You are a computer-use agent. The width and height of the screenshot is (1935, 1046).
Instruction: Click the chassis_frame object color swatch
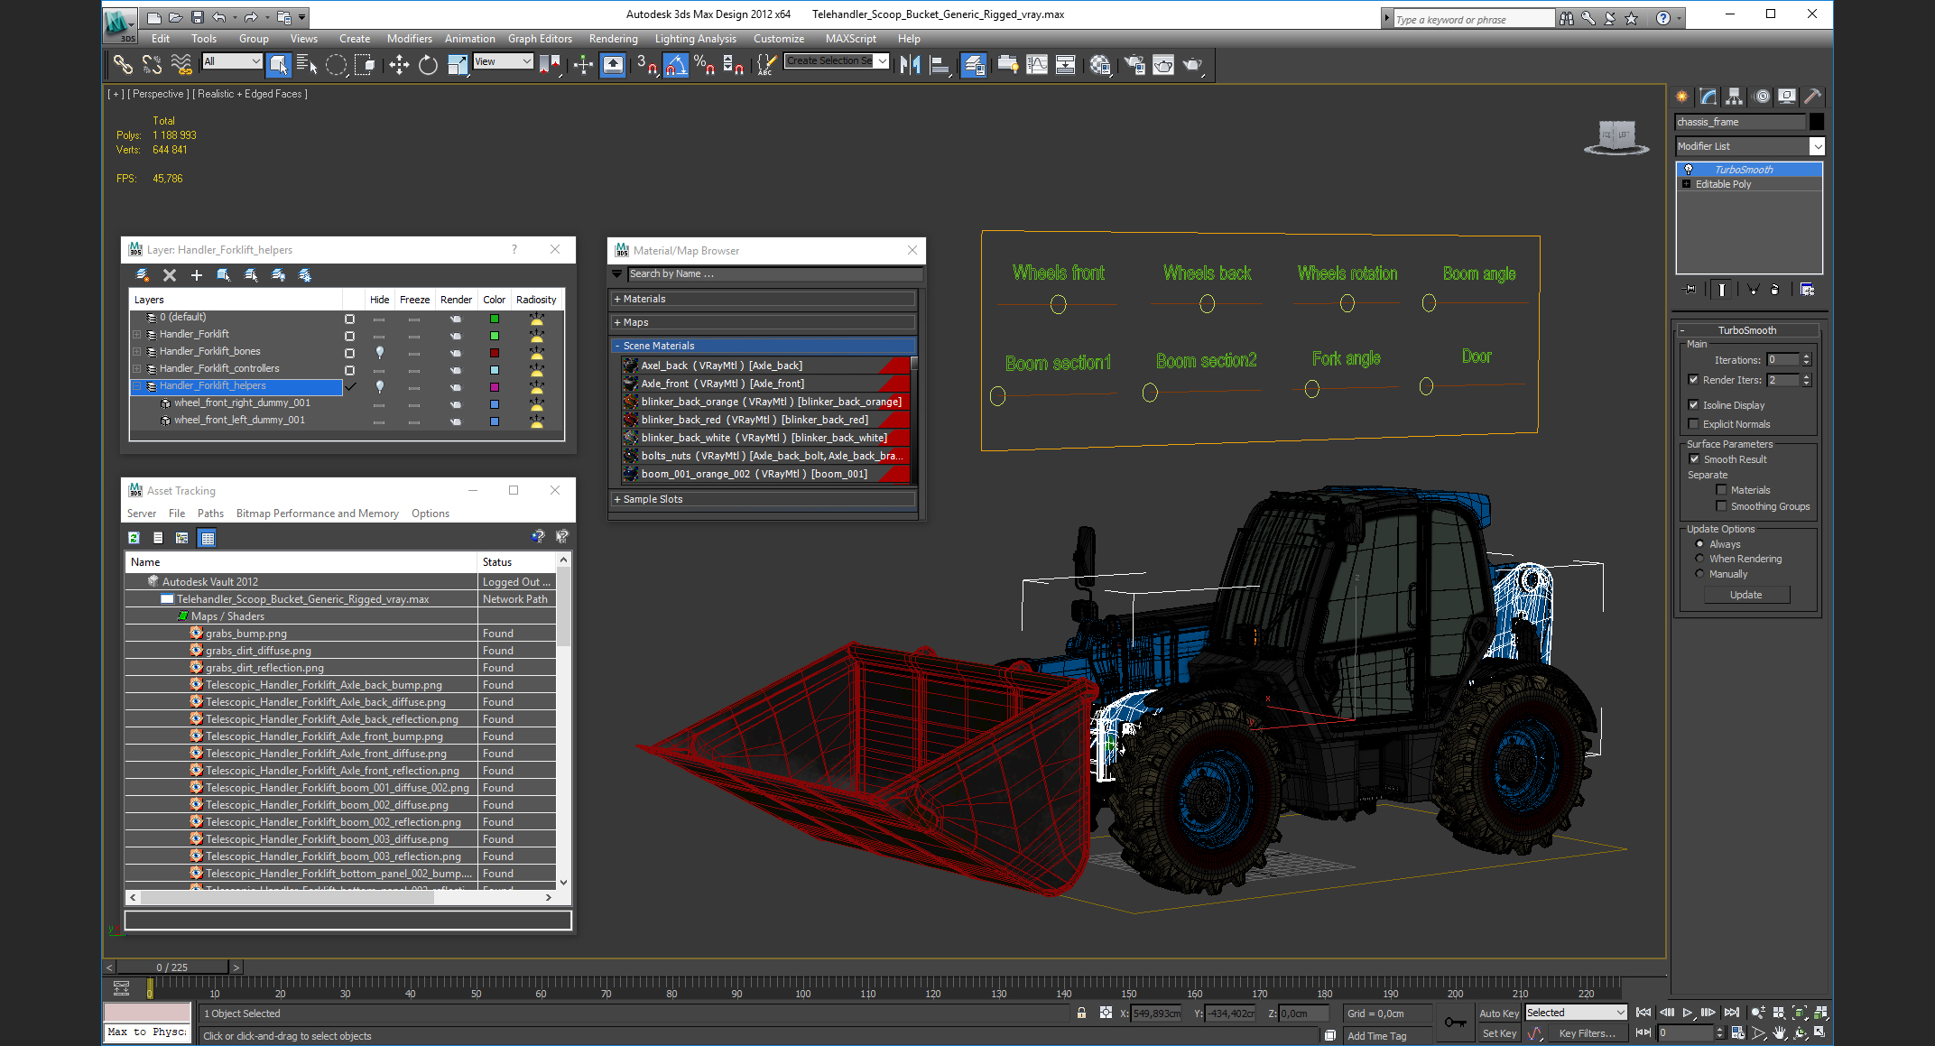[x=1817, y=122]
